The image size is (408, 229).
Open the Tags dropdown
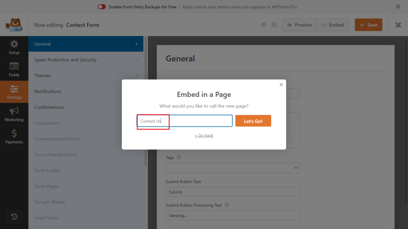pos(233,168)
